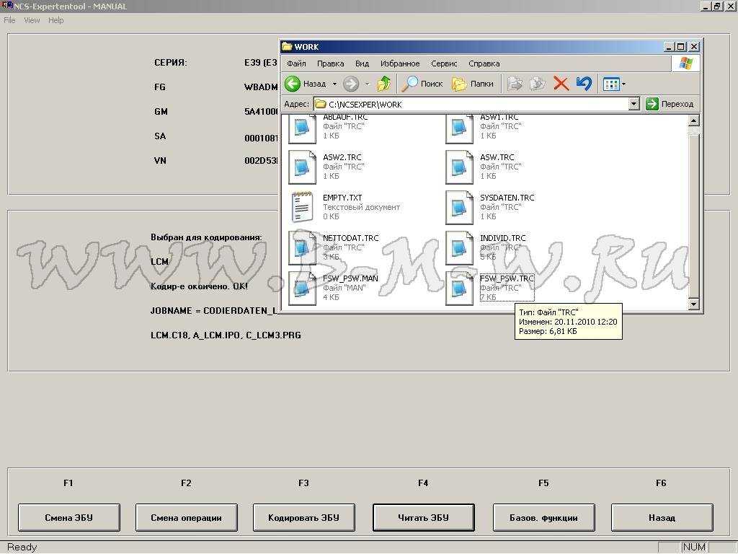Click the FSW_PSW.MAN file name
This screenshot has height=554, width=738.
coord(350,279)
